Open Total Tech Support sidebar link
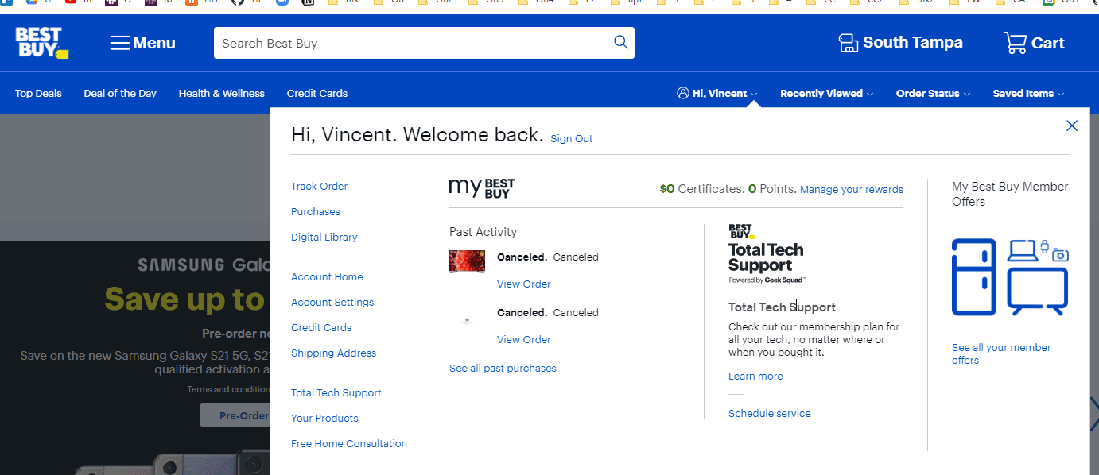The height and width of the screenshot is (475, 1099). (x=336, y=393)
